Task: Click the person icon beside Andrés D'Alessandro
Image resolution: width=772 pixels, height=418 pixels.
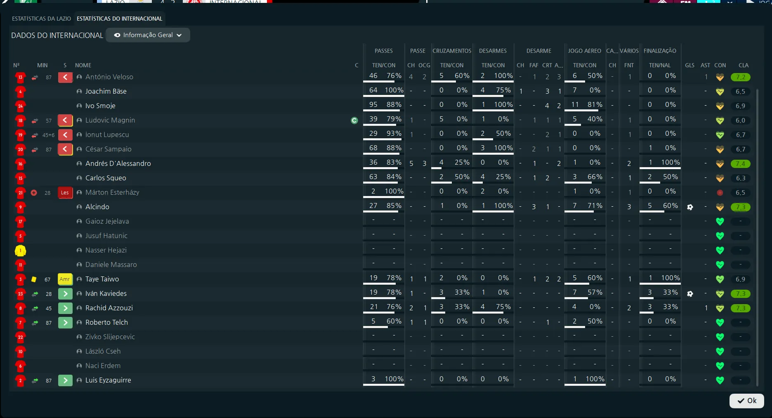Action: (79, 164)
